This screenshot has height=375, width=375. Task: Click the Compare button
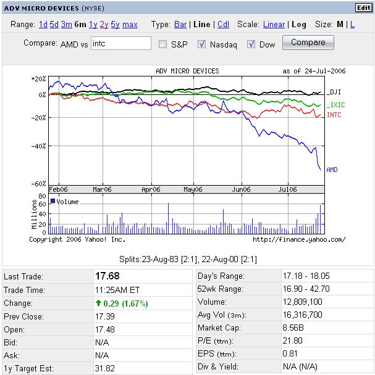pyautogui.click(x=308, y=43)
